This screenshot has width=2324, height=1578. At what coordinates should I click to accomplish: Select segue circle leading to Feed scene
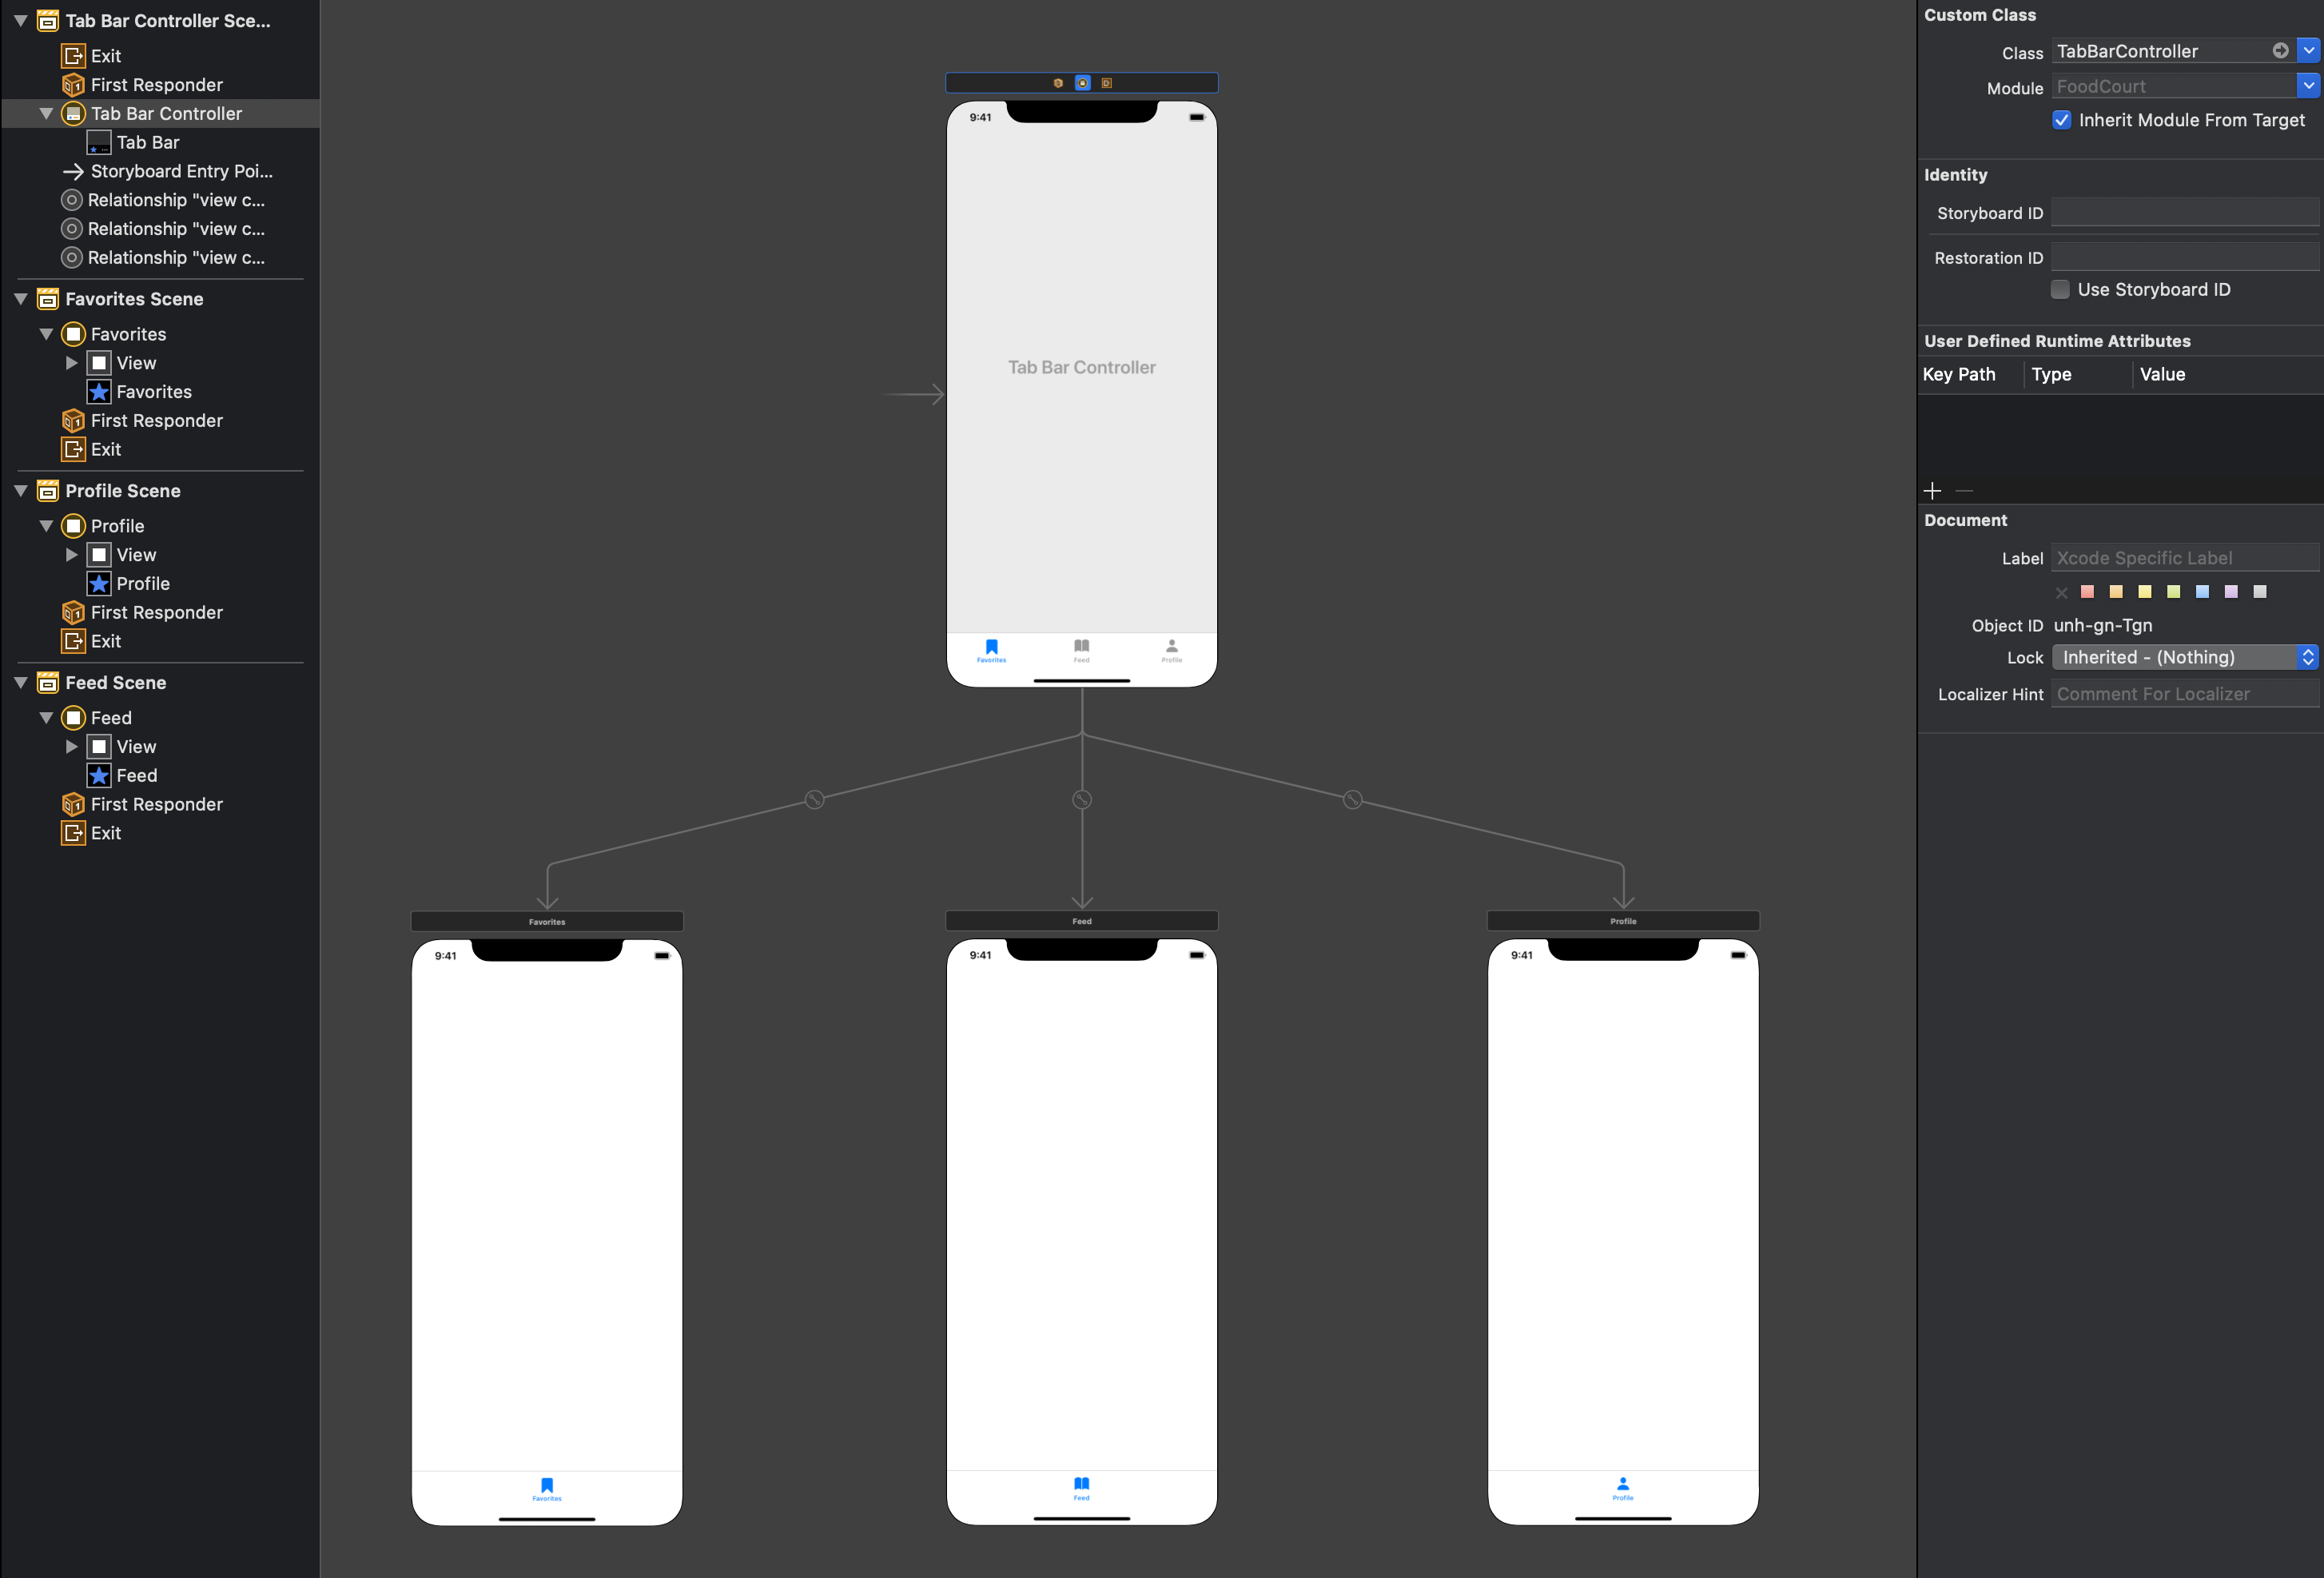point(1082,800)
